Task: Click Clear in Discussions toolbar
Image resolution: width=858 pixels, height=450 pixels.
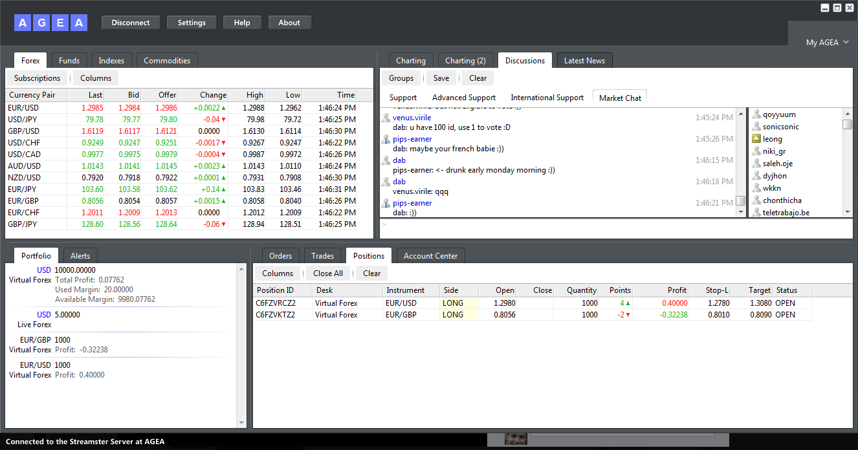Action: (478, 78)
